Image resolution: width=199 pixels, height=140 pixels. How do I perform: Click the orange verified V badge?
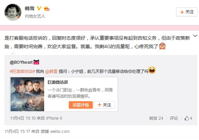coord(39,8)
